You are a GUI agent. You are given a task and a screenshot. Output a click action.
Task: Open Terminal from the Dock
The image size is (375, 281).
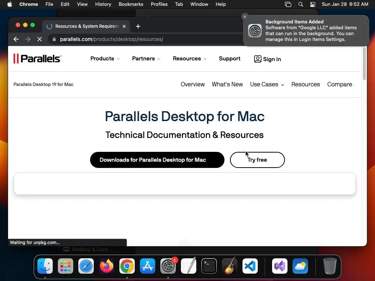point(209,266)
